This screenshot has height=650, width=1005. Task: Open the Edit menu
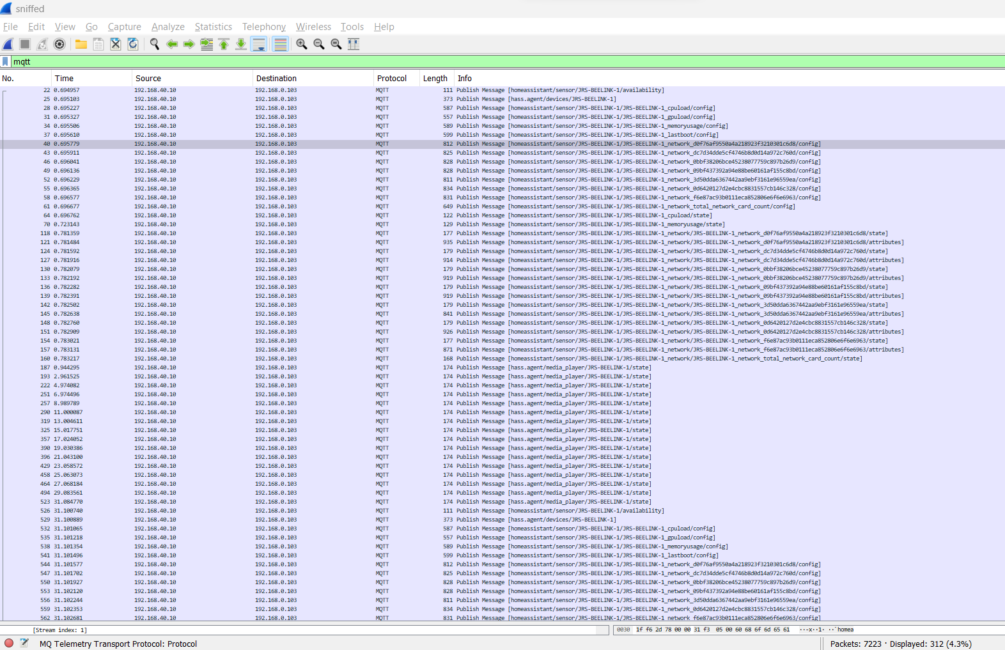[36, 27]
